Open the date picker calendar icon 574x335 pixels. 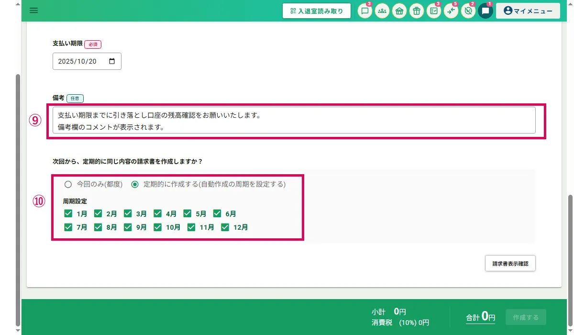point(112,61)
